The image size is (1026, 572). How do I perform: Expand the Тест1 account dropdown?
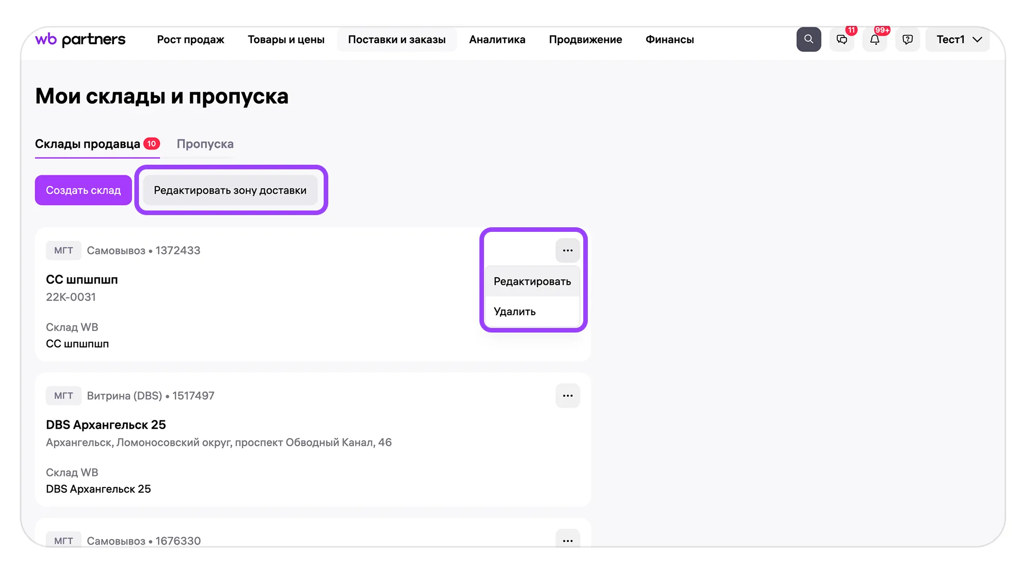(x=958, y=39)
